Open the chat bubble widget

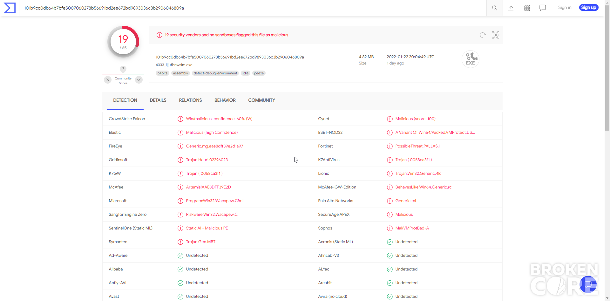click(588, 284)
